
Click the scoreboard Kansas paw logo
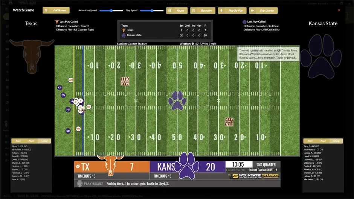pos(187,166)
